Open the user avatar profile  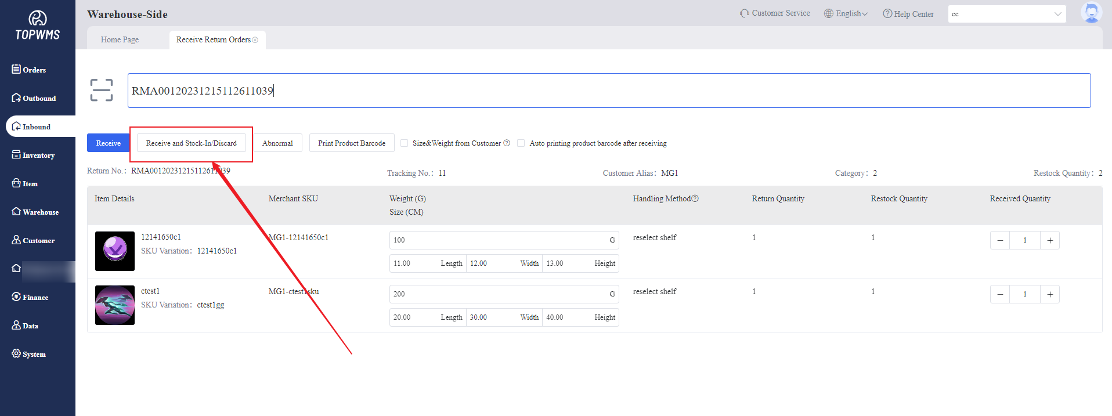tap(1091, 13)
